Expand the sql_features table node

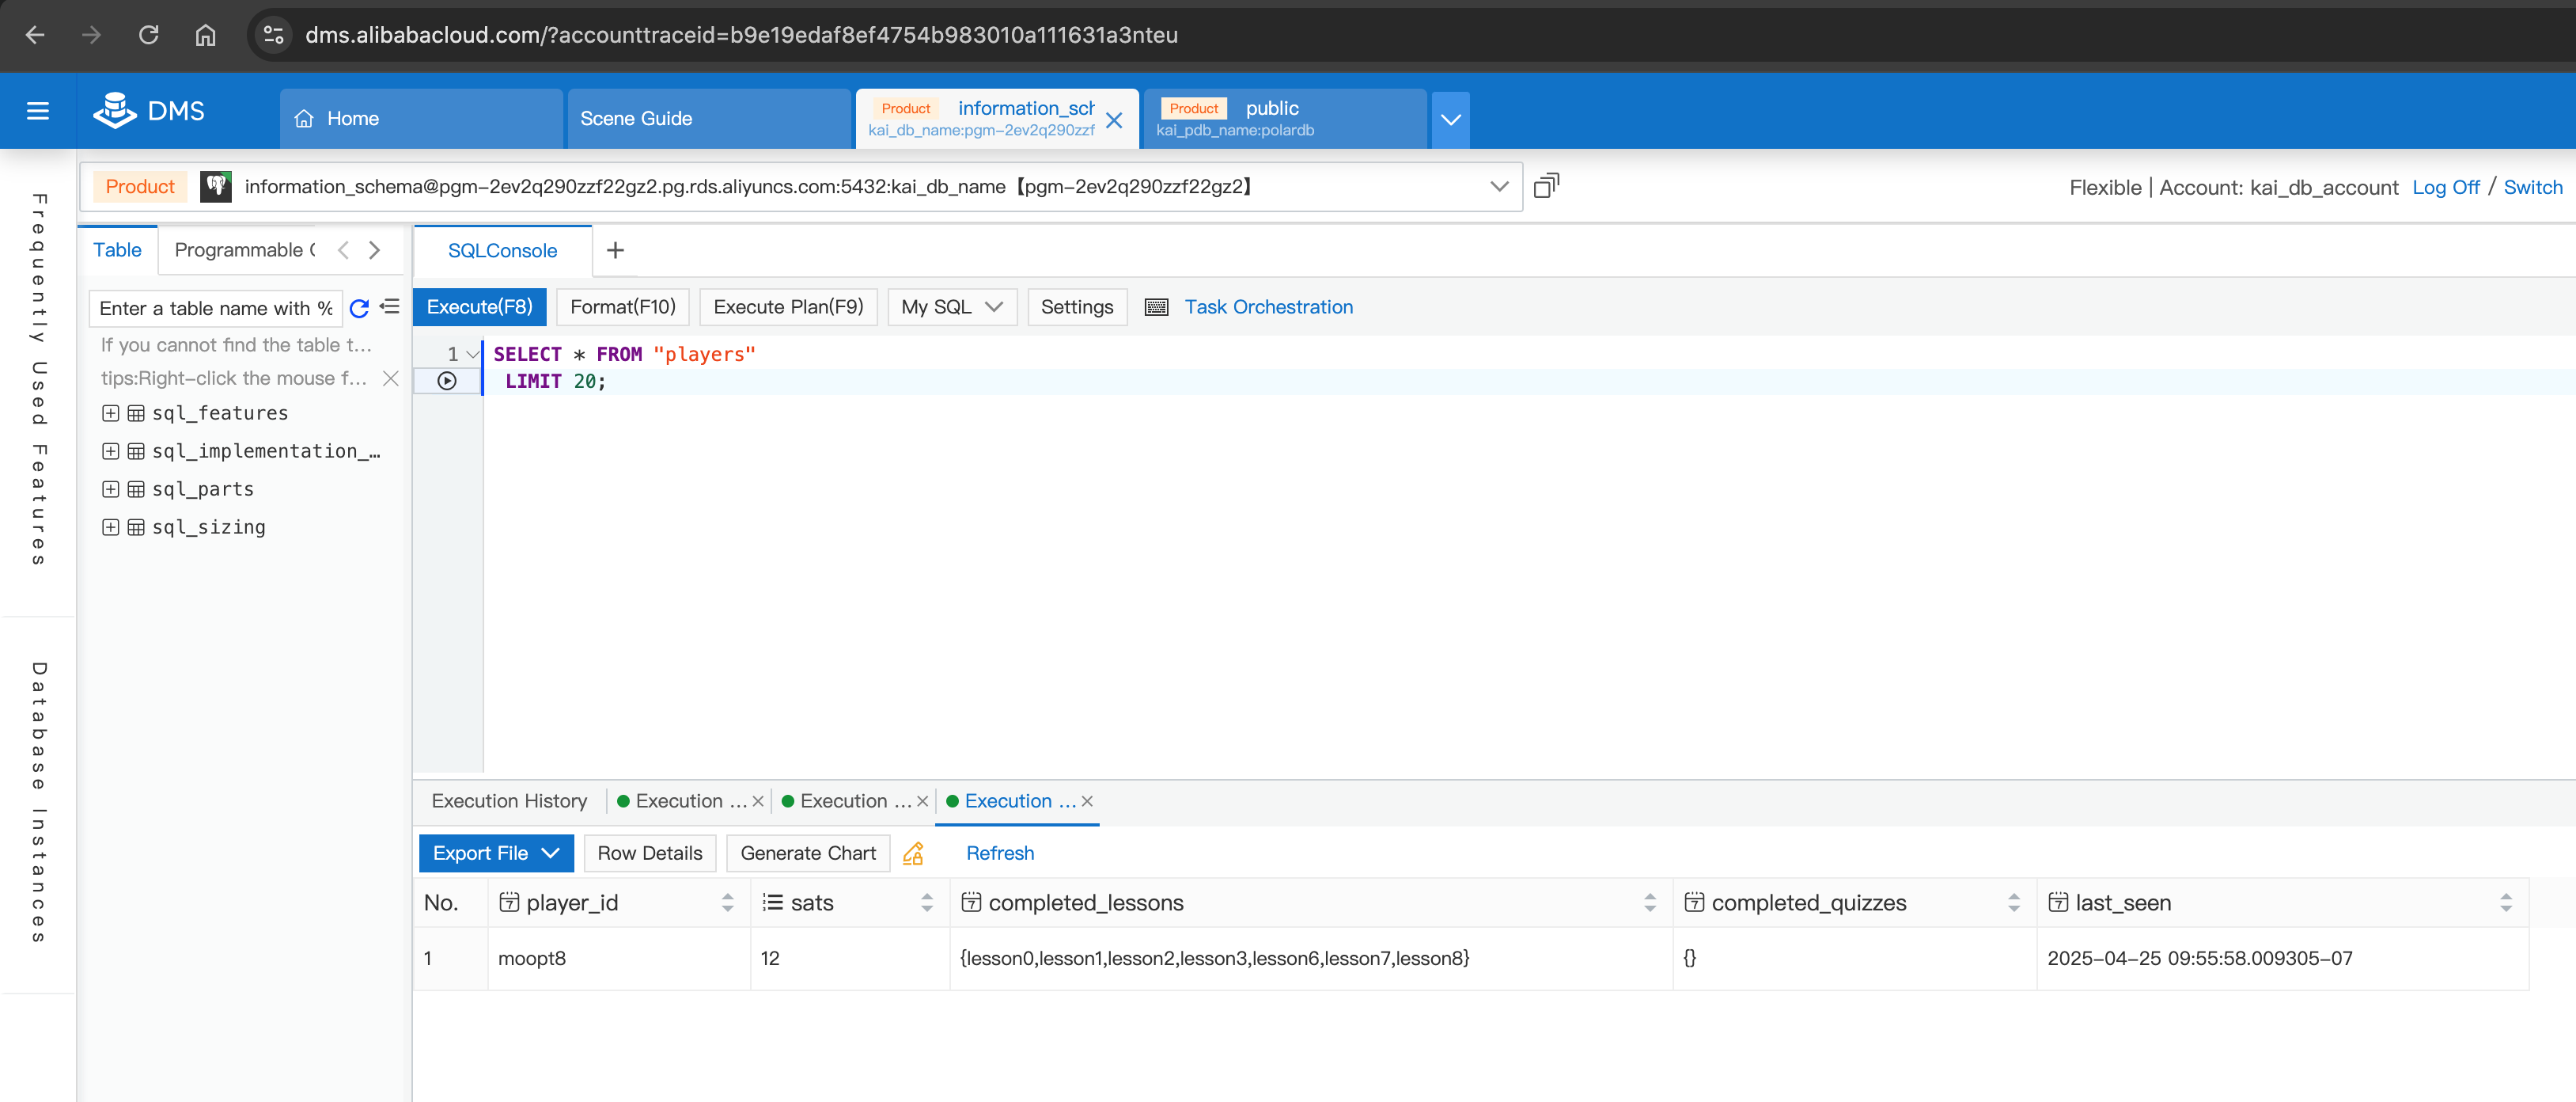click(111, 413)
